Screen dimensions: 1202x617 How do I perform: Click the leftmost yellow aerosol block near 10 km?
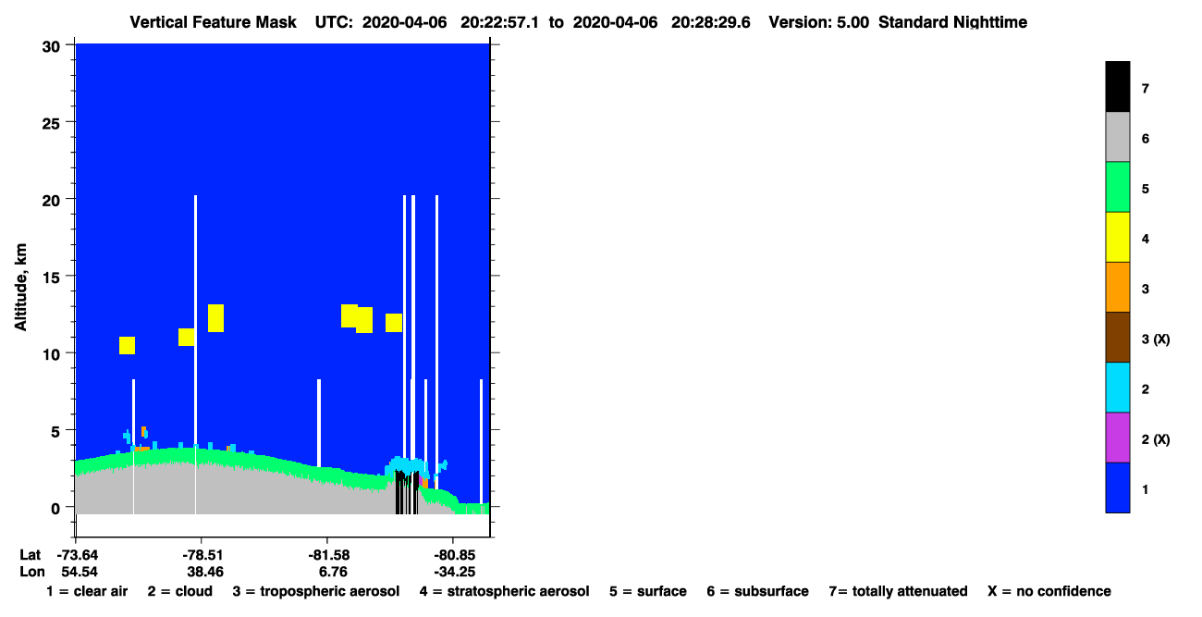coord(128,345)
